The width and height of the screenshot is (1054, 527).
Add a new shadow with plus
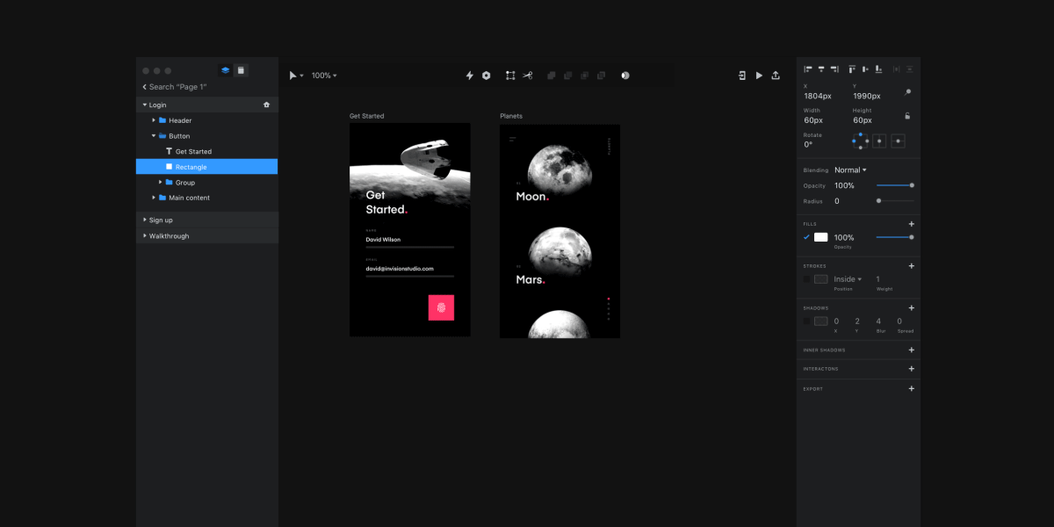911,308
